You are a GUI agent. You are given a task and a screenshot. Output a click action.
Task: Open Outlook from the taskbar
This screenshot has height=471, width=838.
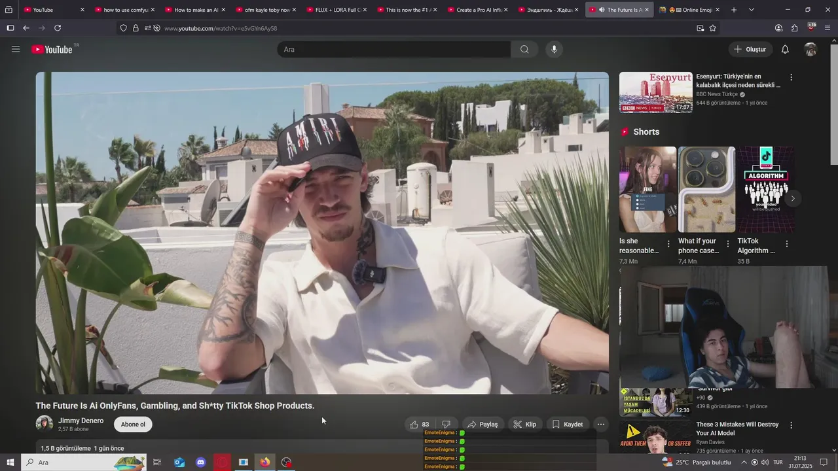click(179, 462)
